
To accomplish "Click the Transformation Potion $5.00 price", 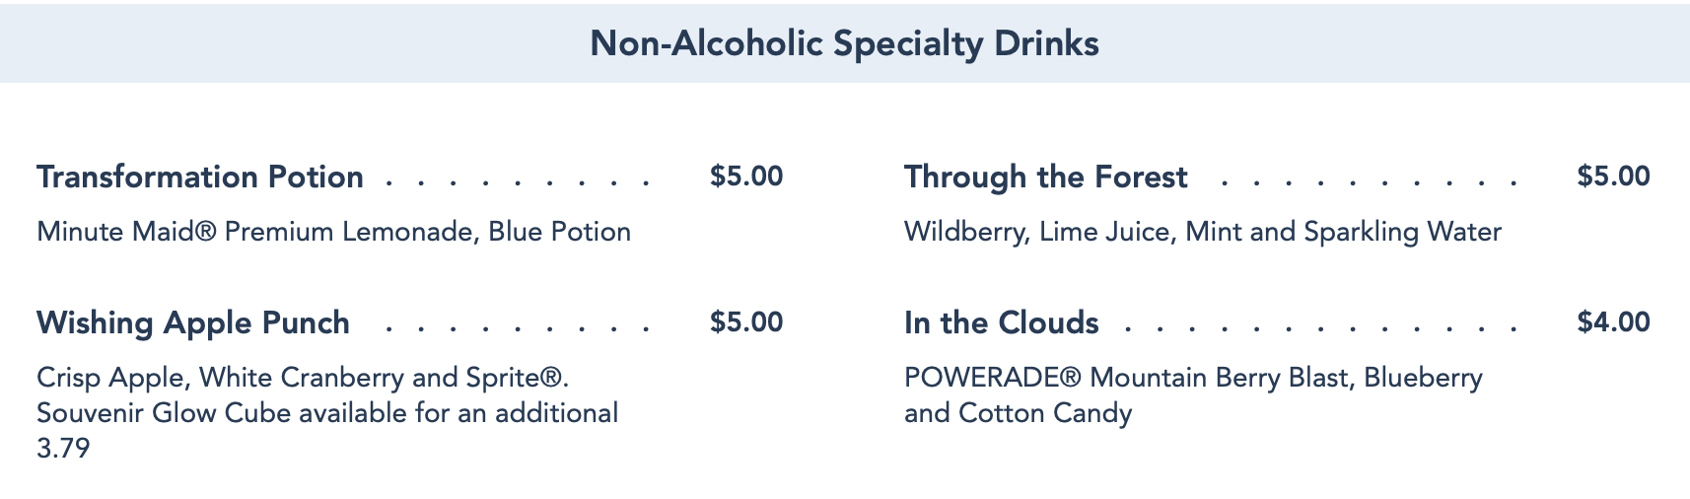I will (x=746, y=177).
